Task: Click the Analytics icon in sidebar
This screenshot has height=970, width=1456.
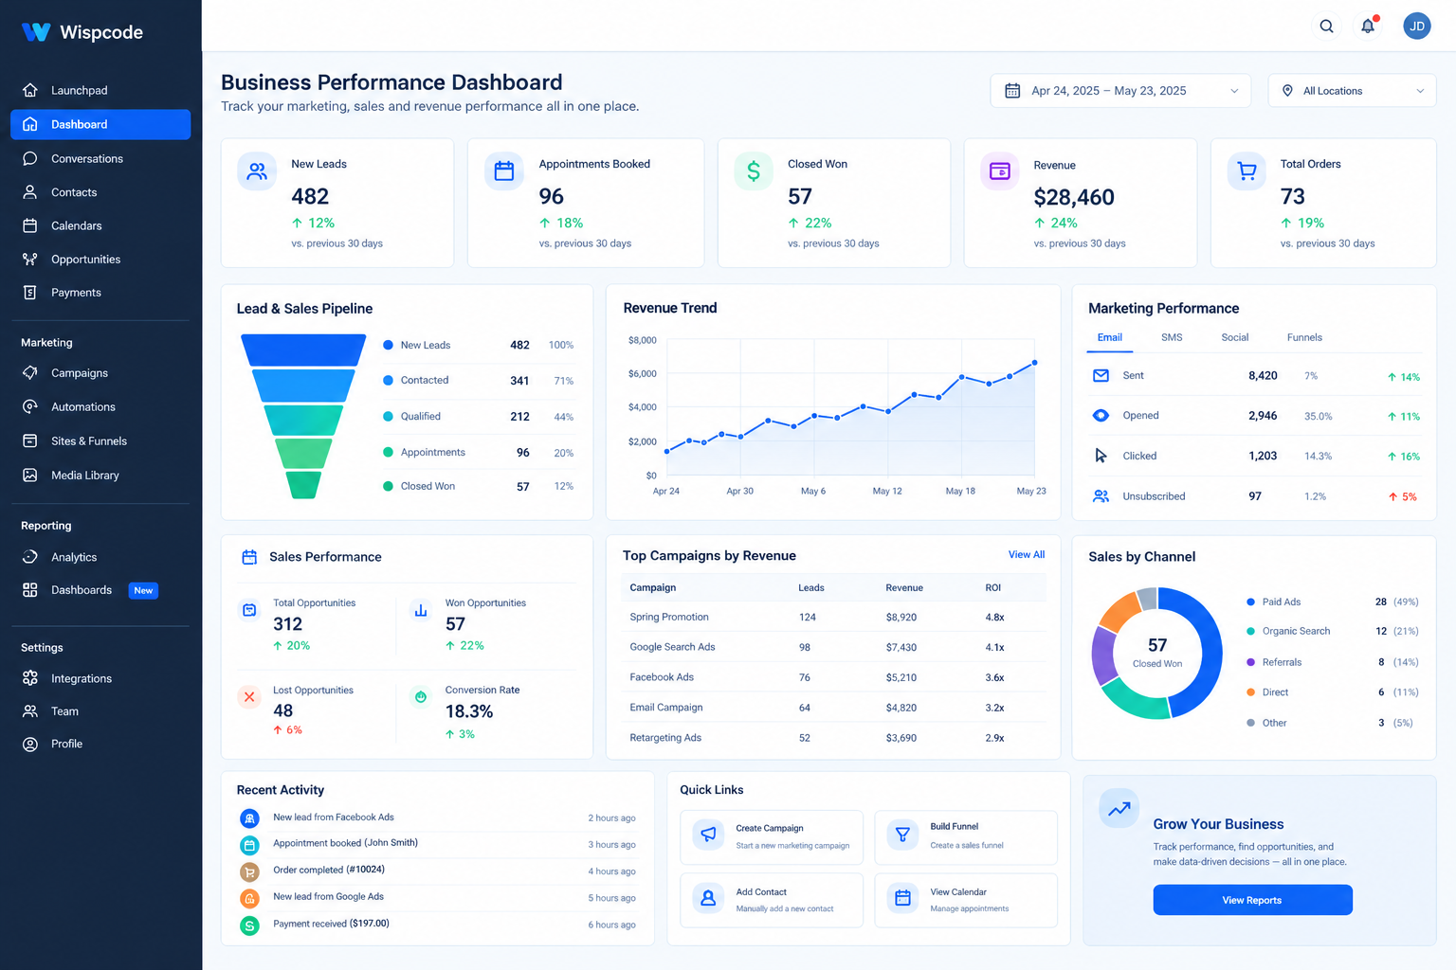Action: tap(30, 557)
